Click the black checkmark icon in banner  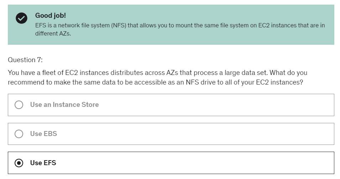[x=21, y=18]
